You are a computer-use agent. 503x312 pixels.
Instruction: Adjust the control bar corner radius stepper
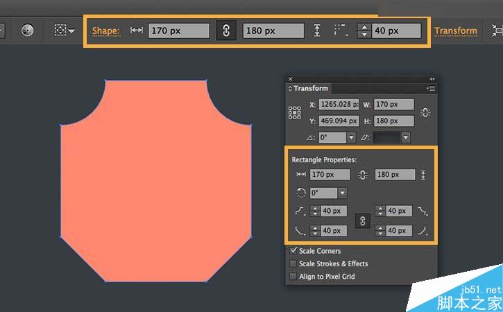pyautogui.click(x=364, y=31)
